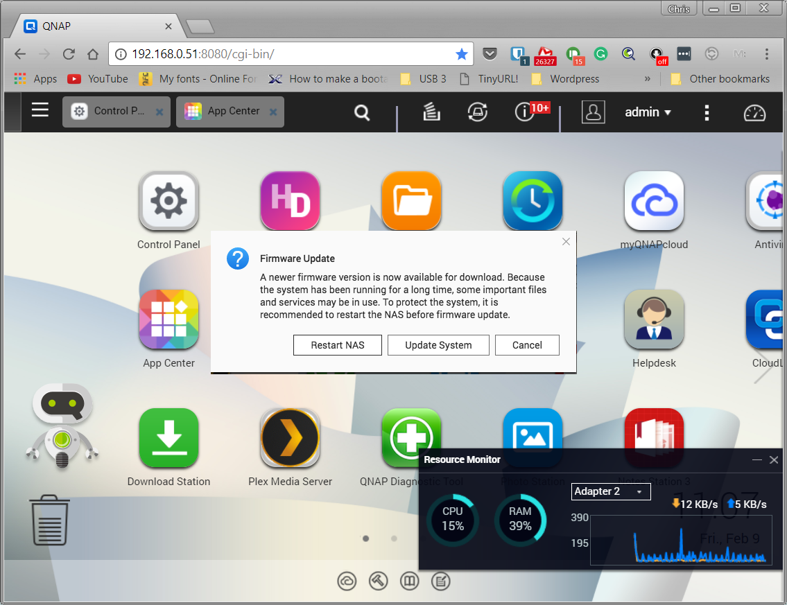The height and width of the screenshot is (605, 787).
Task: Click the admin user profile icon
Action: click(x=594, y=112)
